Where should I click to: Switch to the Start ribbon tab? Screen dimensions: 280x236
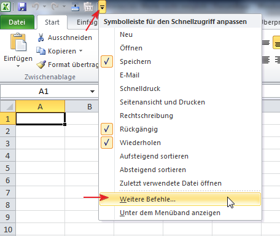point(52,22)
